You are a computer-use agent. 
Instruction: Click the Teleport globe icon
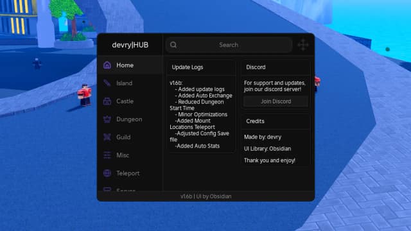pos(107,173)
